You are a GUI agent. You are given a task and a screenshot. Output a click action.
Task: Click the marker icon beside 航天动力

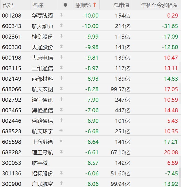point(61,26)
